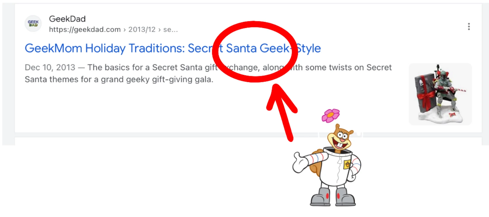Click the yellow acorn badge on Sandy's suit
This screenshot has width=489, height=217.
pos(347,165)
